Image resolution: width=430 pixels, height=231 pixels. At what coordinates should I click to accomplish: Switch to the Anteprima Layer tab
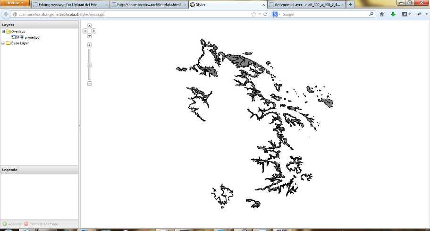[307, 5]
